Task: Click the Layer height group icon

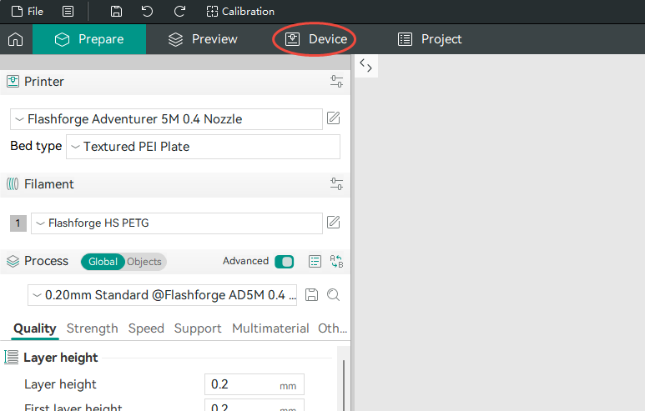Action: point(12,357)
